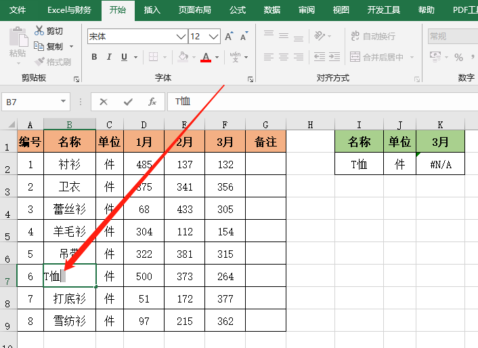Increase font size with large A icon
478x348 pixels.
(x=229, y=37)
